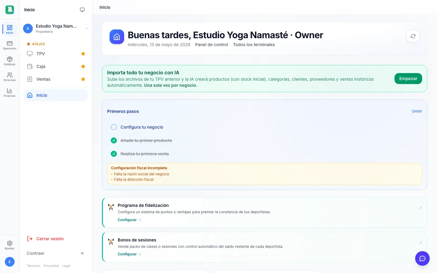Click the Inicio breadcrumb in top bar

coord(105,7)
